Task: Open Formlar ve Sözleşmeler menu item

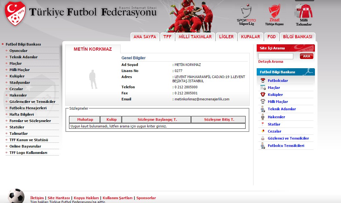Action: pos(30,121)
